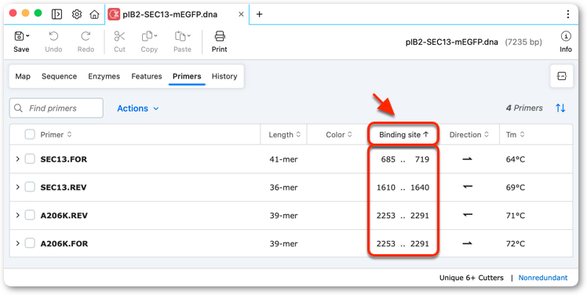587x295 pixels.
Task: Click the reverse arrow of A206K.REV
Action: click(x=467, y=215)
